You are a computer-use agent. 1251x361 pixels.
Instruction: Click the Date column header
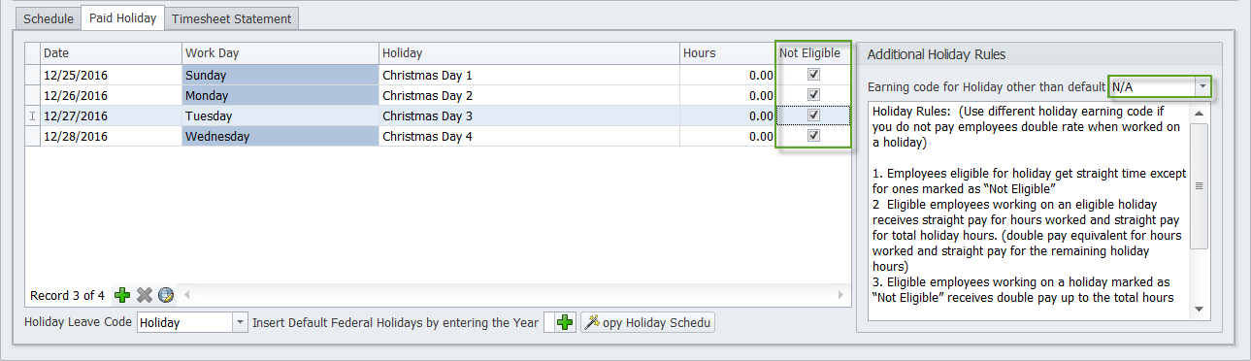pyautogui.click(x=111, y=53)
